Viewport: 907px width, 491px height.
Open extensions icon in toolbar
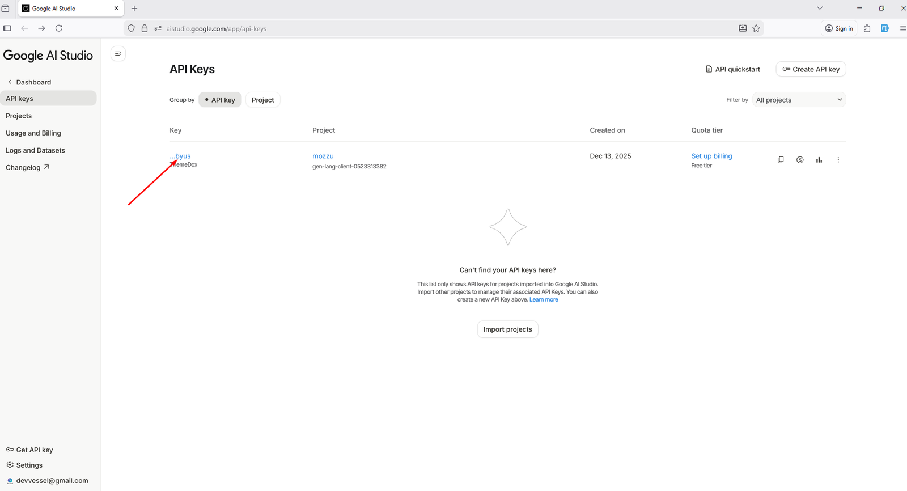coord(867,28)
